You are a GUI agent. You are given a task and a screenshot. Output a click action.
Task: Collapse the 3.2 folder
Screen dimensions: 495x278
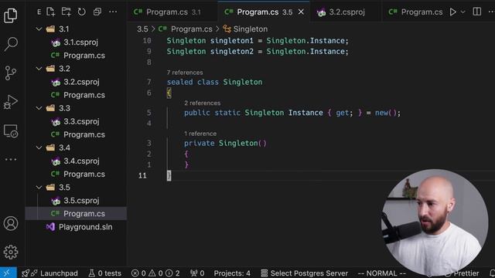(39, 69)
